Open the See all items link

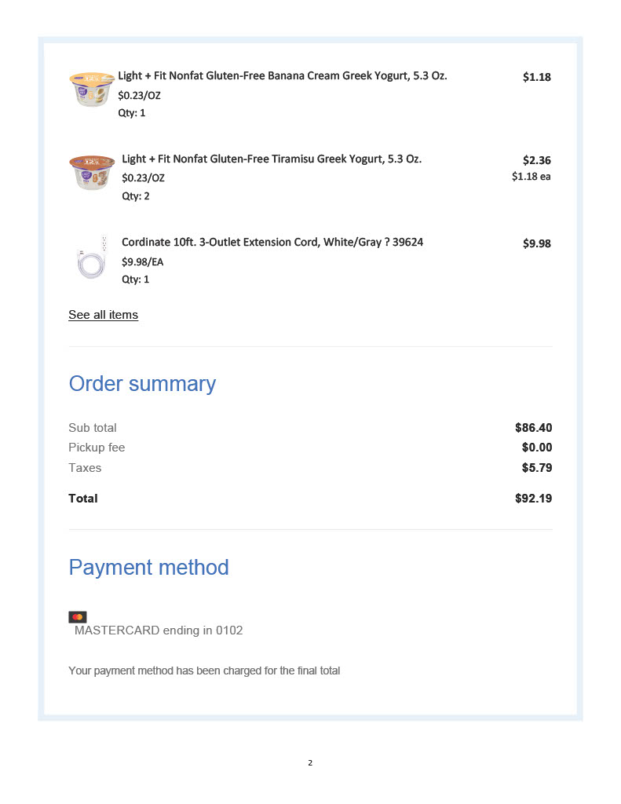tap(103, 315)
